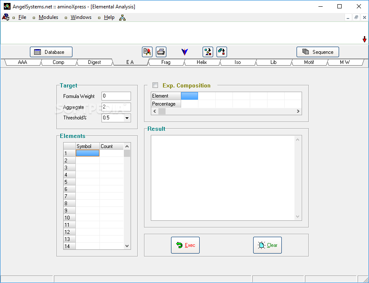Viewport: 369px width, 283px height.
Task: Select Symbol cell in row 1
Action: [x=88, y=153]
